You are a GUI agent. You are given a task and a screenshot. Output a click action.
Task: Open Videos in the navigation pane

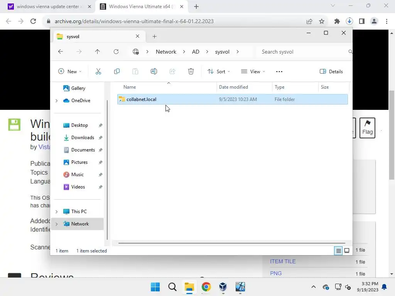coord(78,187)
